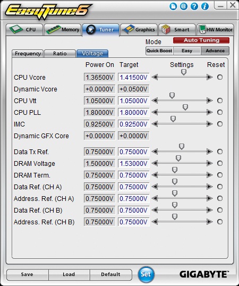The width and height of the screenshot is (239, 286).
Task: Decrease IMC voltage with left arrow
Action: tap(155, 124)
